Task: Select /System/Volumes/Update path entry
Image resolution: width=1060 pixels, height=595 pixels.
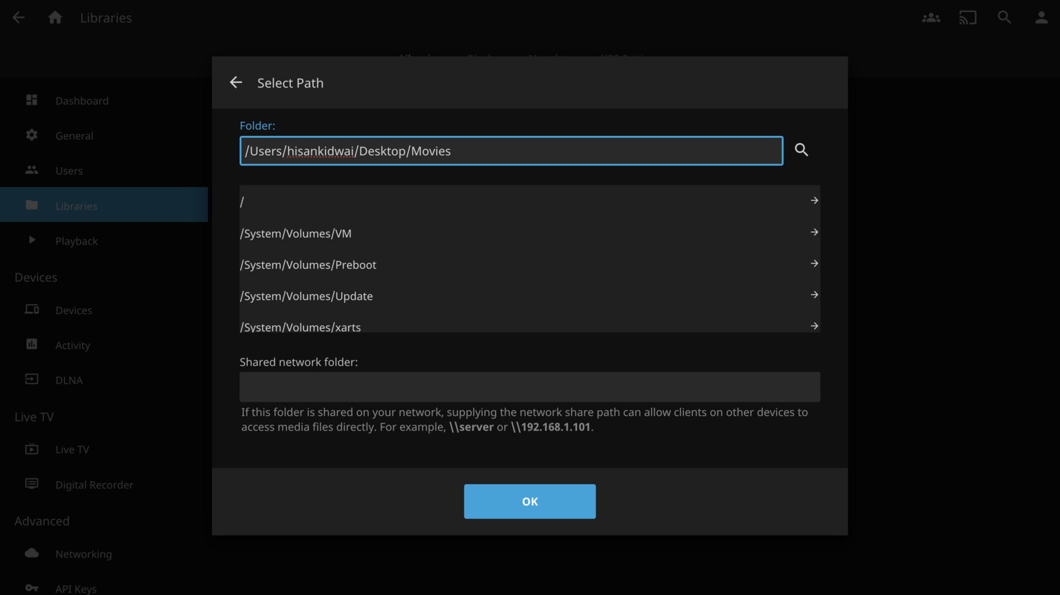Action: click(307, 296)
